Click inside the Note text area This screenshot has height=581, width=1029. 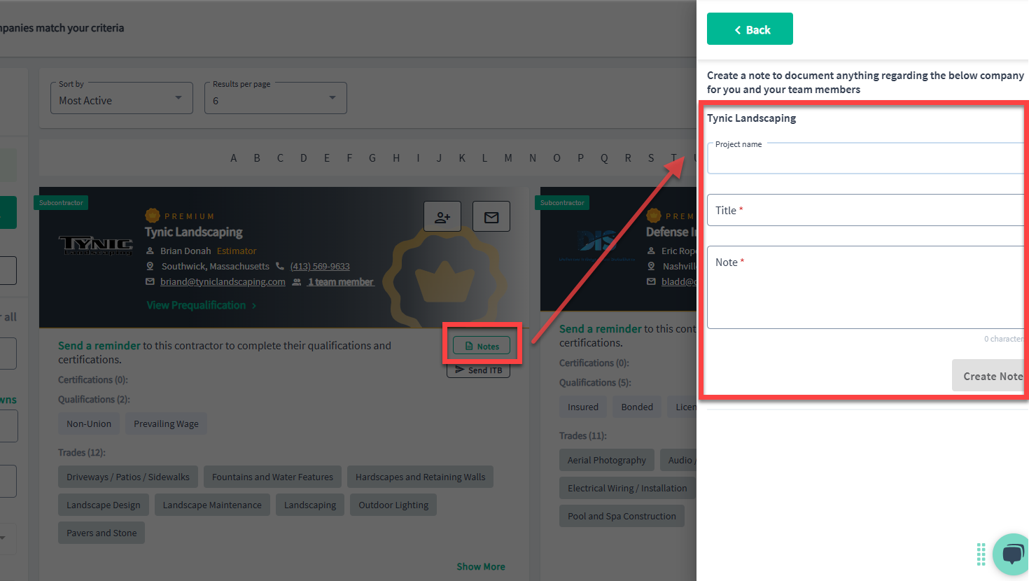(x=867, y=287)
